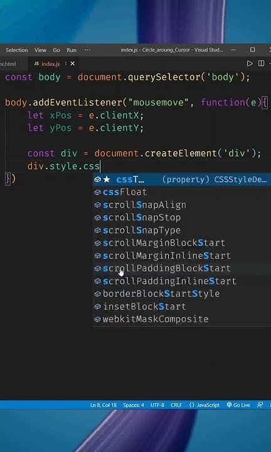Choose scrollMarginInlineStart suggestion
Screen dimensions: 271x452
click(182, 256)
